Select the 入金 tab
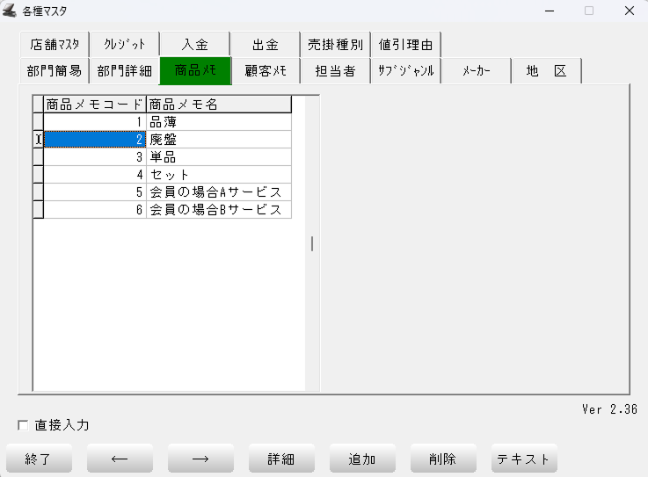648x477 pixels. [x=194, y=44]
